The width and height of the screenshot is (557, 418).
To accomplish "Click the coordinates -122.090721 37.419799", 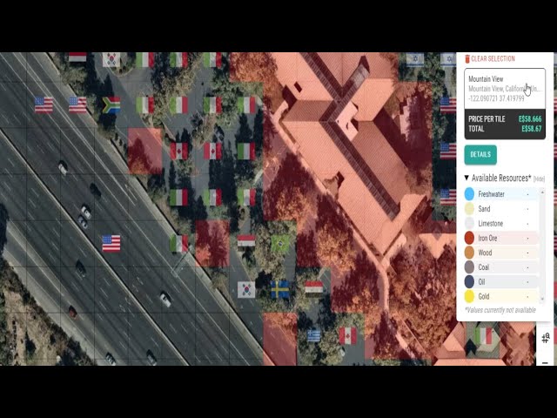I will click(x=496, y=98).
